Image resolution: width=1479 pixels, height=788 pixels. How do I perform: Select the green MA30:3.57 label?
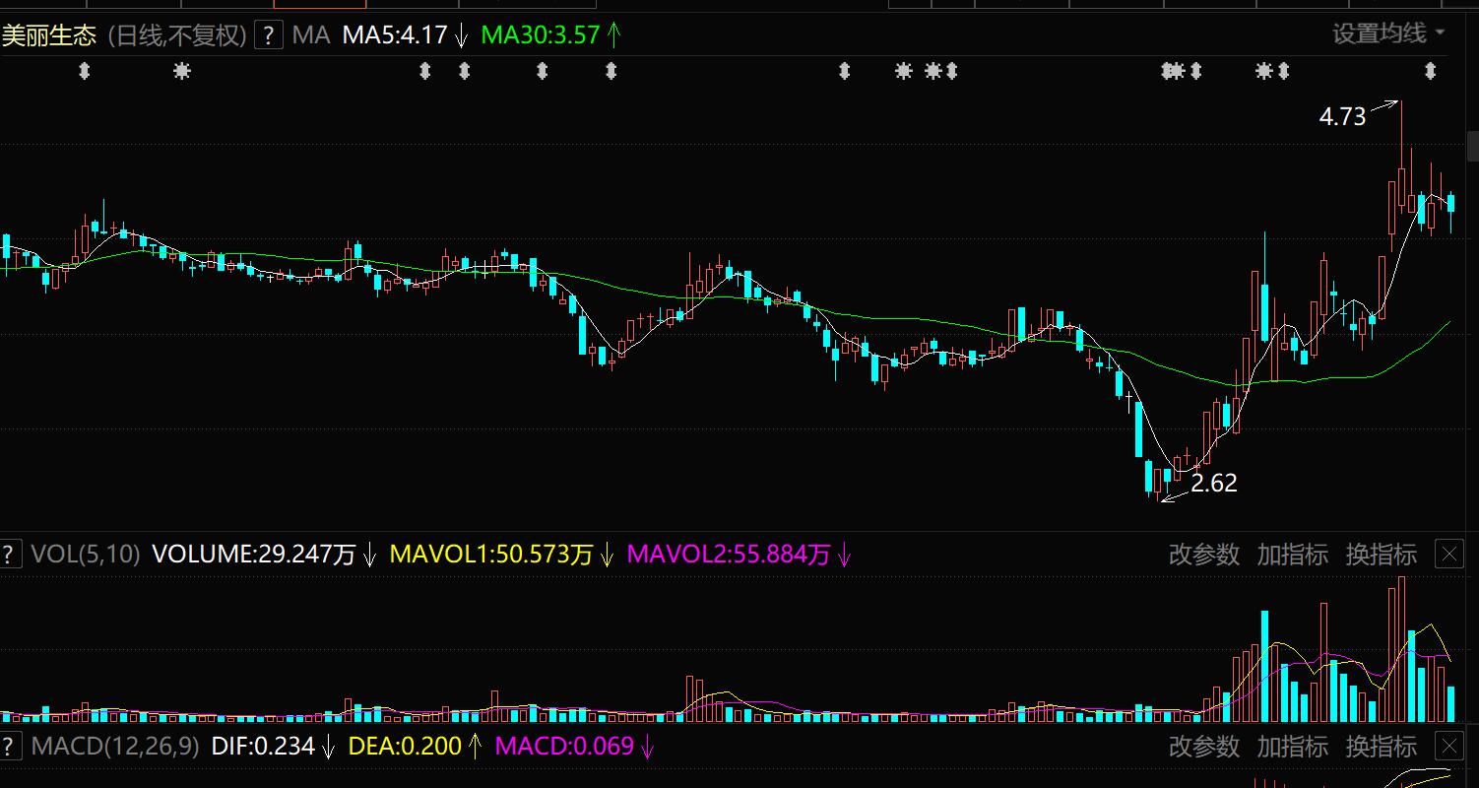tap(541, 35)
